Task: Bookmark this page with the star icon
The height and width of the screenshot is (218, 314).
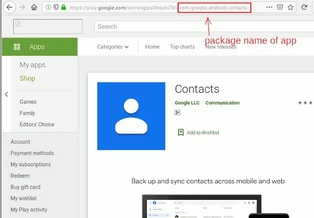Action: click(290, 7)
